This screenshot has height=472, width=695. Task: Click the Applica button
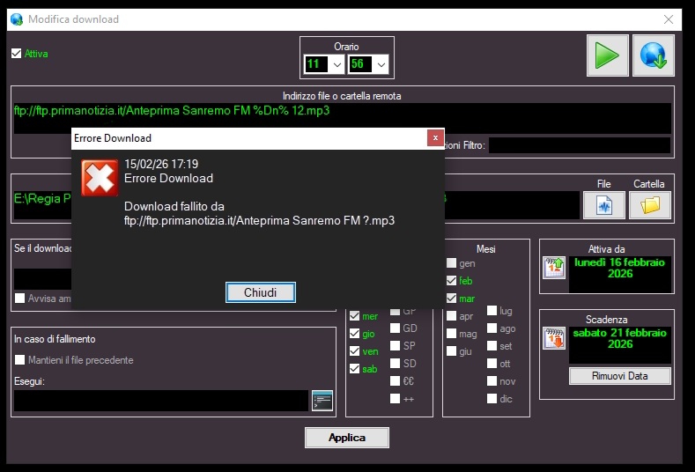346,438
